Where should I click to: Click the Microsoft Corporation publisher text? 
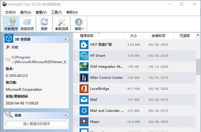point(24,89)
